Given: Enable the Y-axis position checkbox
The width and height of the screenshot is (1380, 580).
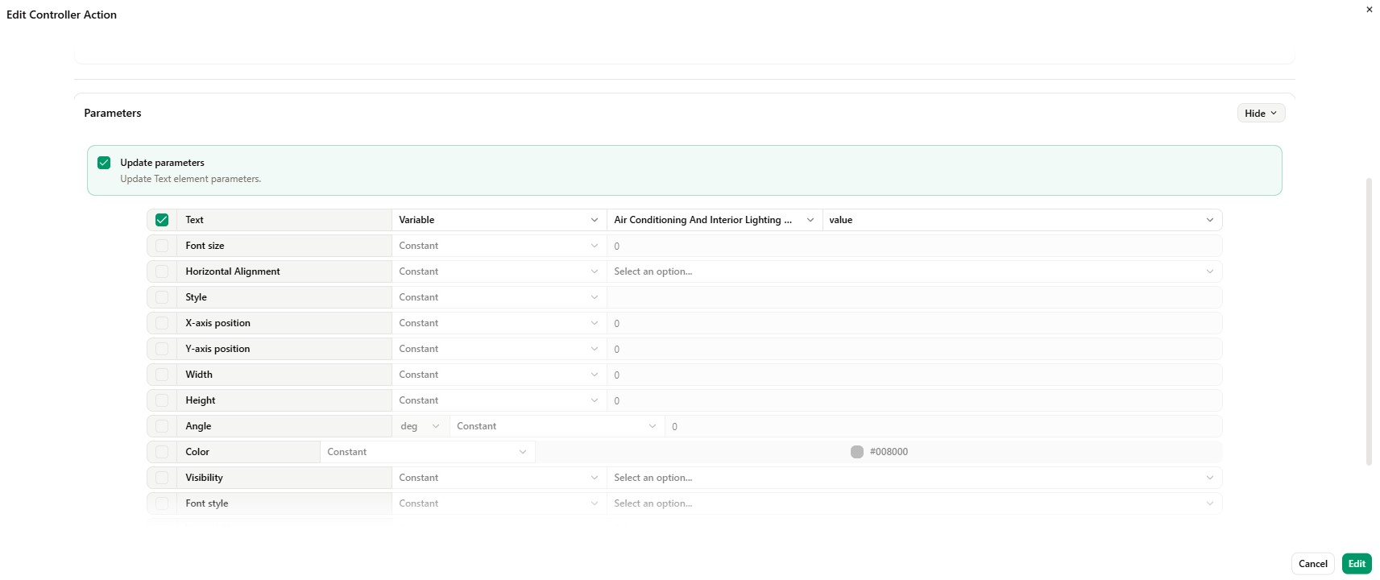Looking at the screenshot, I should (162, 349).
